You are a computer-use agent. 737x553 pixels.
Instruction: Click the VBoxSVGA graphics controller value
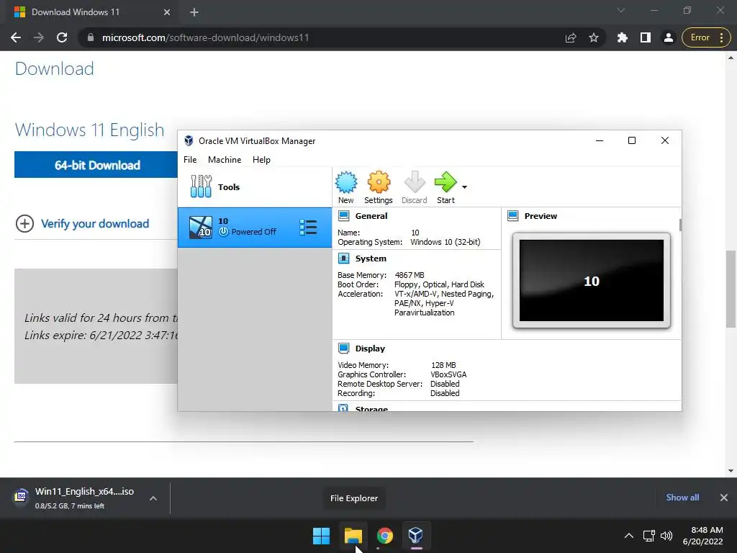click(448, 374)
